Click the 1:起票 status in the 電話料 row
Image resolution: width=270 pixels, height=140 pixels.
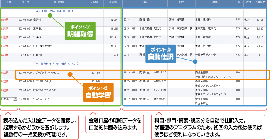point(5,20)
